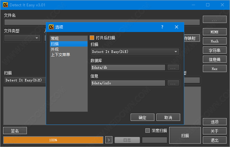Click the arrow button next to progress bar
Screen dimensions: 230x147
click(109, 140)
